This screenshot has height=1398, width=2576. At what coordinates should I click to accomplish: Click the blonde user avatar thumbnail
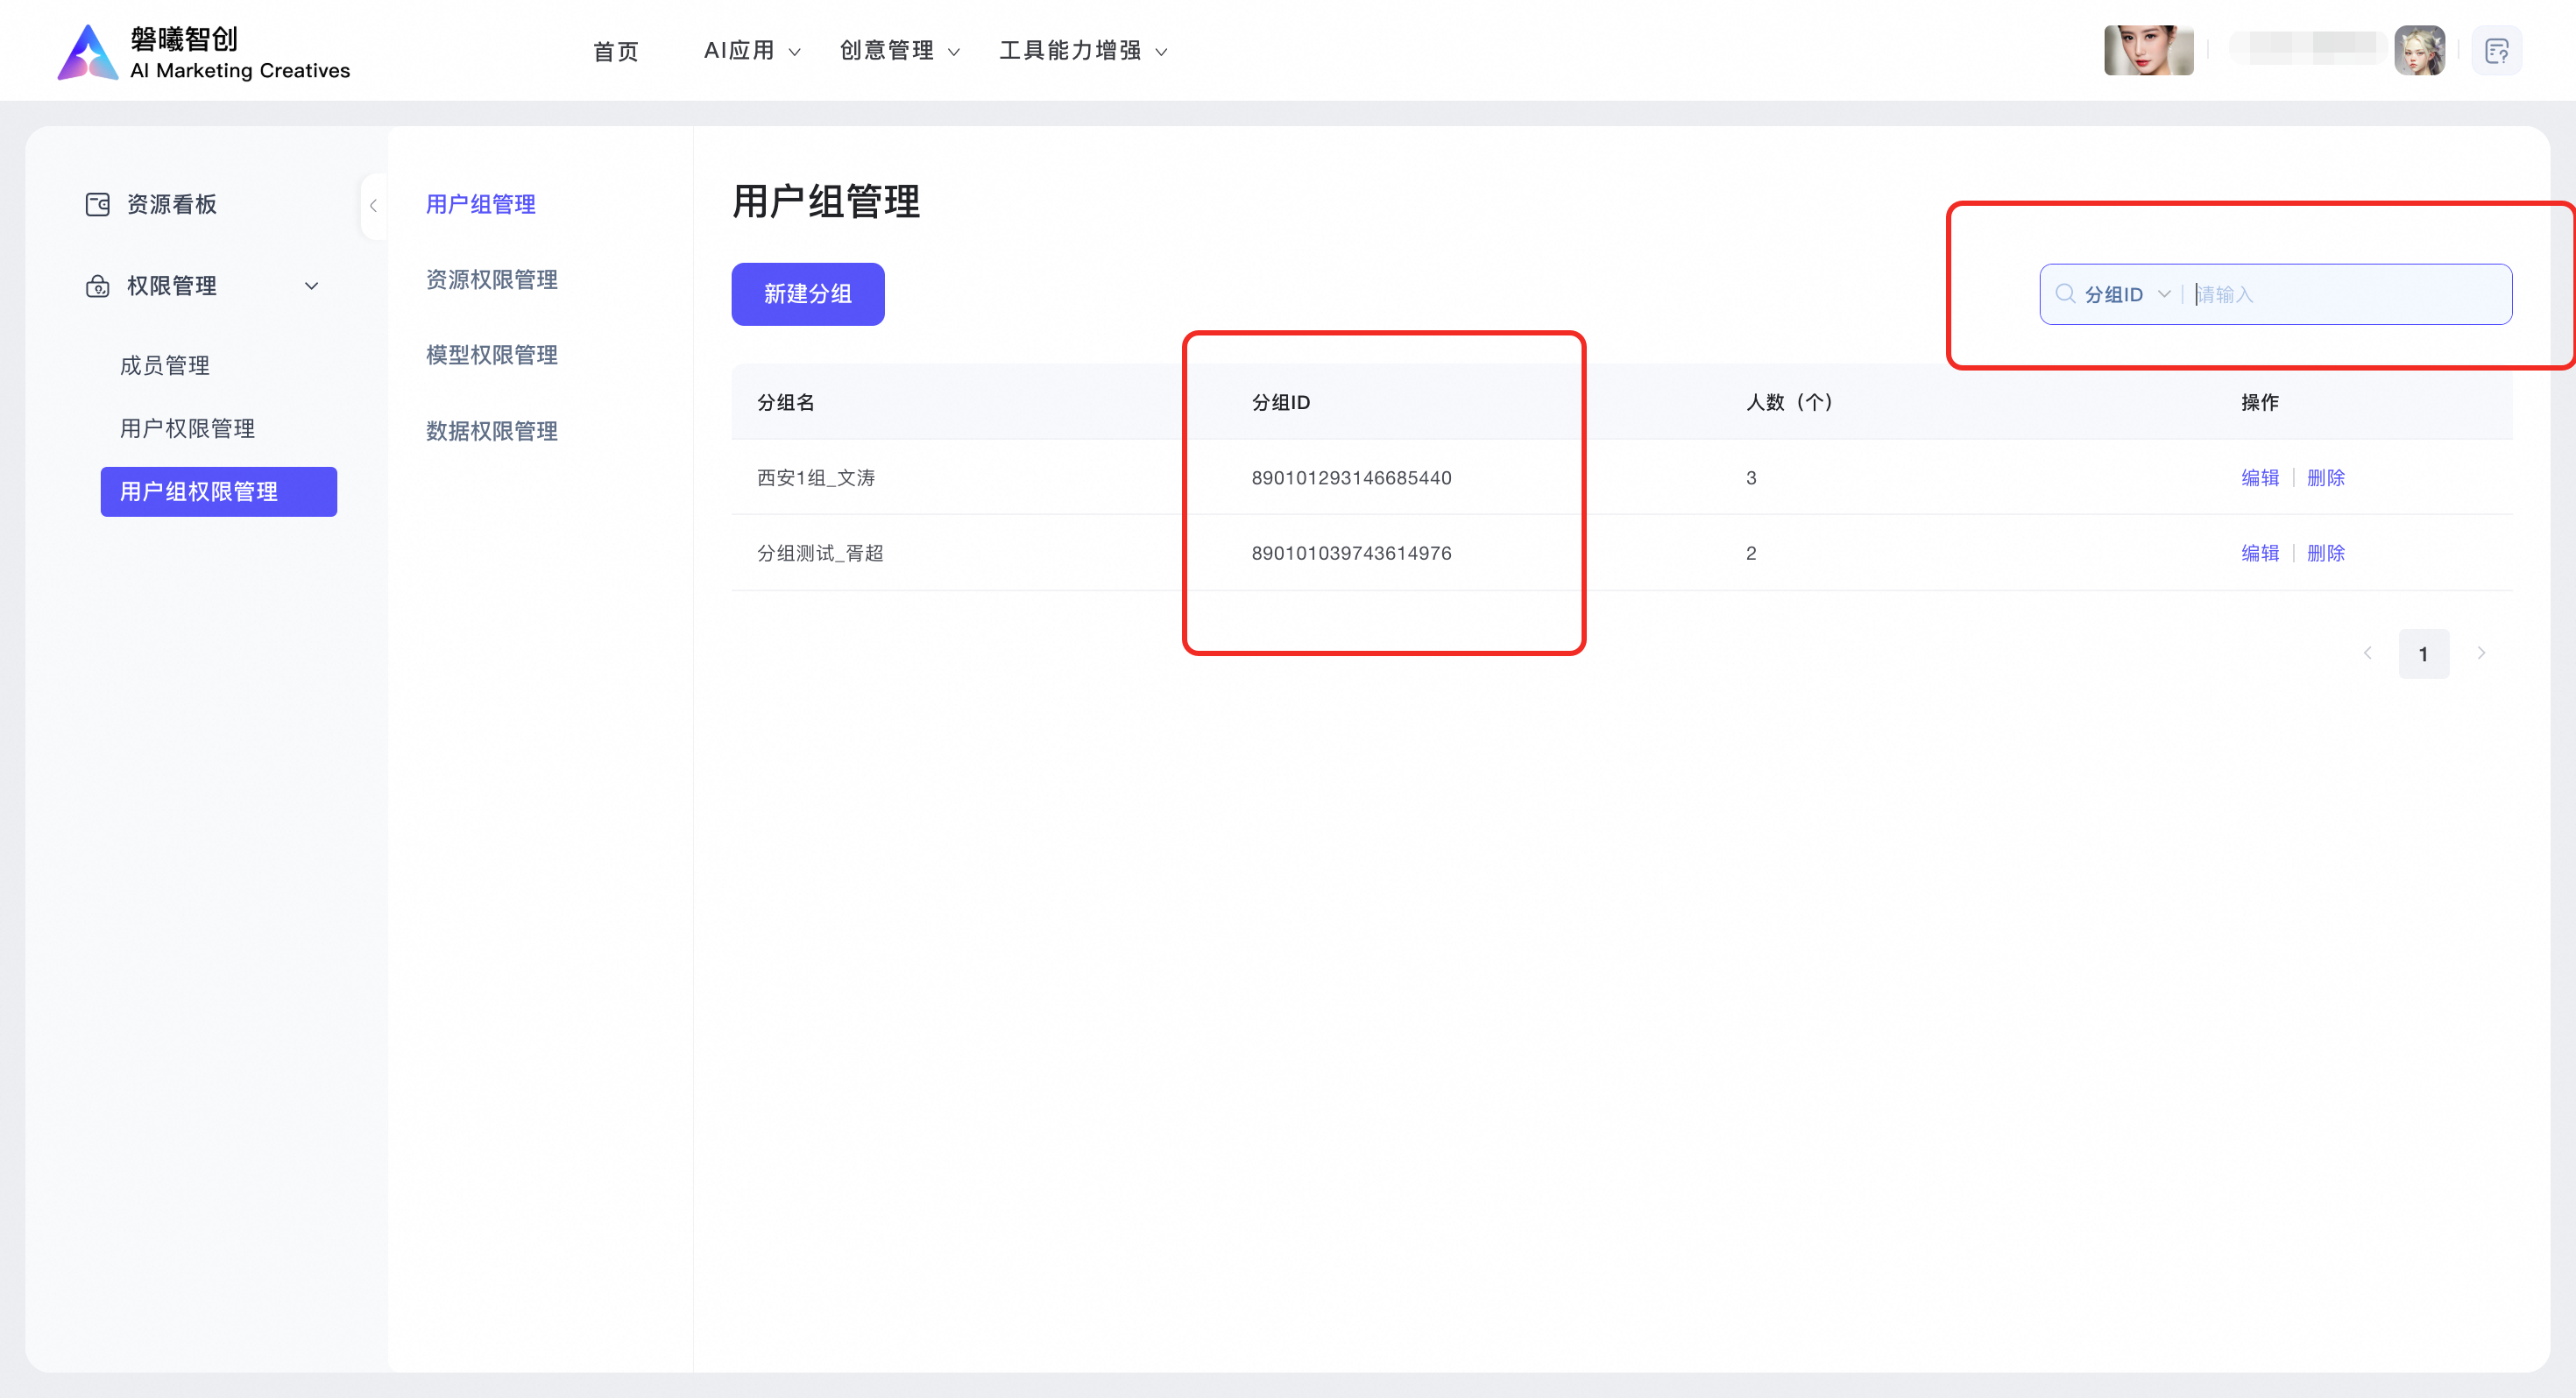coord(2419,50)
